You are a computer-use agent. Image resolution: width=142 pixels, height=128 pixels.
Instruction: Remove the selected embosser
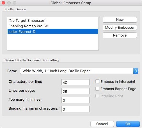120,35
